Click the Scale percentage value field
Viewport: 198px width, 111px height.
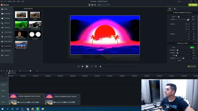193,17
